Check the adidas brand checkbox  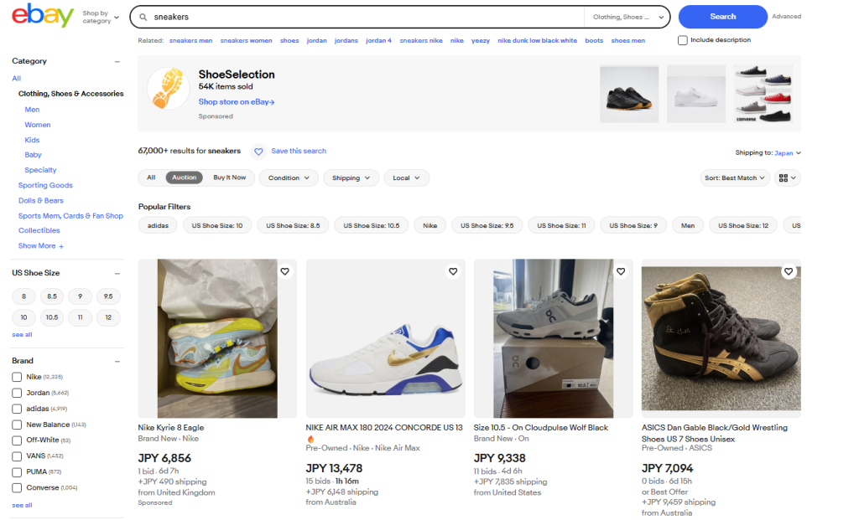click(x=17, y=409)
